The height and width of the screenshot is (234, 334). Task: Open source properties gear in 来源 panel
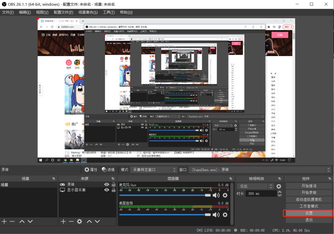pyautogui.click(x=79, y=221)
